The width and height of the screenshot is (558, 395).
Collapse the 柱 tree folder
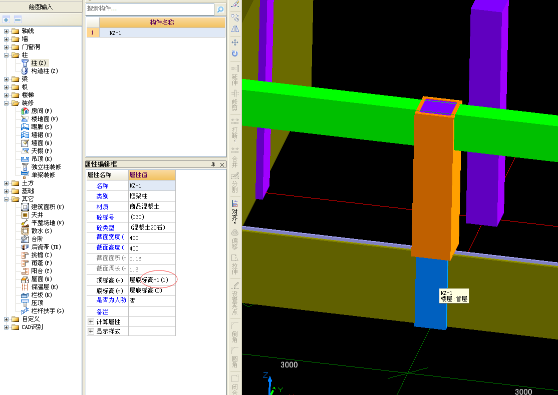(6, 55)
